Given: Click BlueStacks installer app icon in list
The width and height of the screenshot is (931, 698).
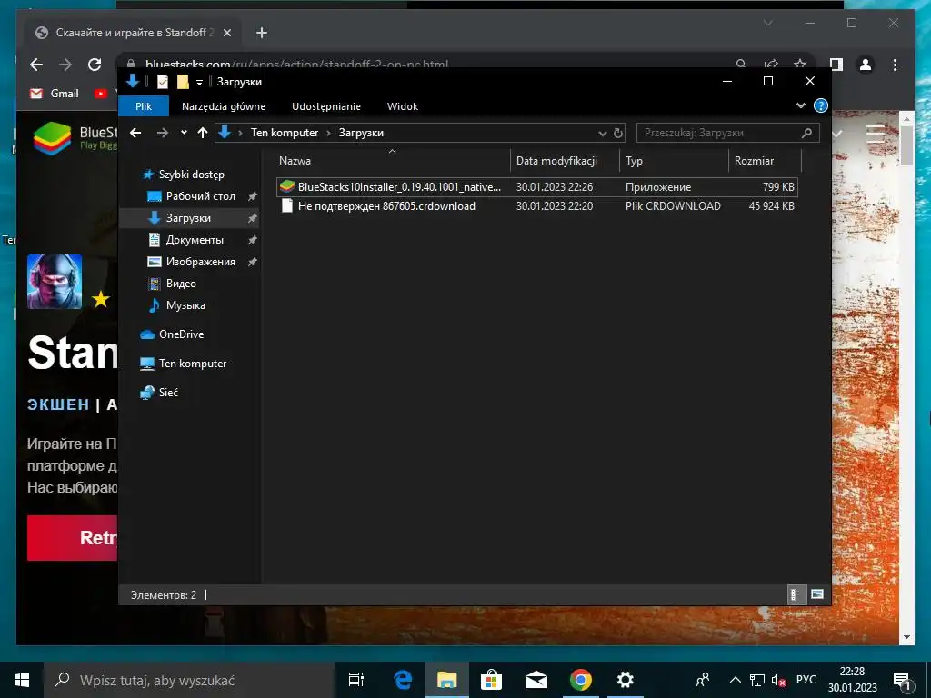Looking at the screenshot, I should tap(287, 186).
